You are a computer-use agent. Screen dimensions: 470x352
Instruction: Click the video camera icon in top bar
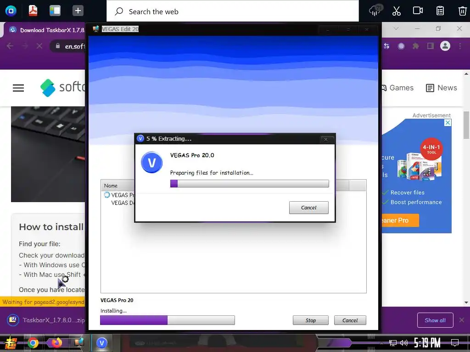click(418, 11)
